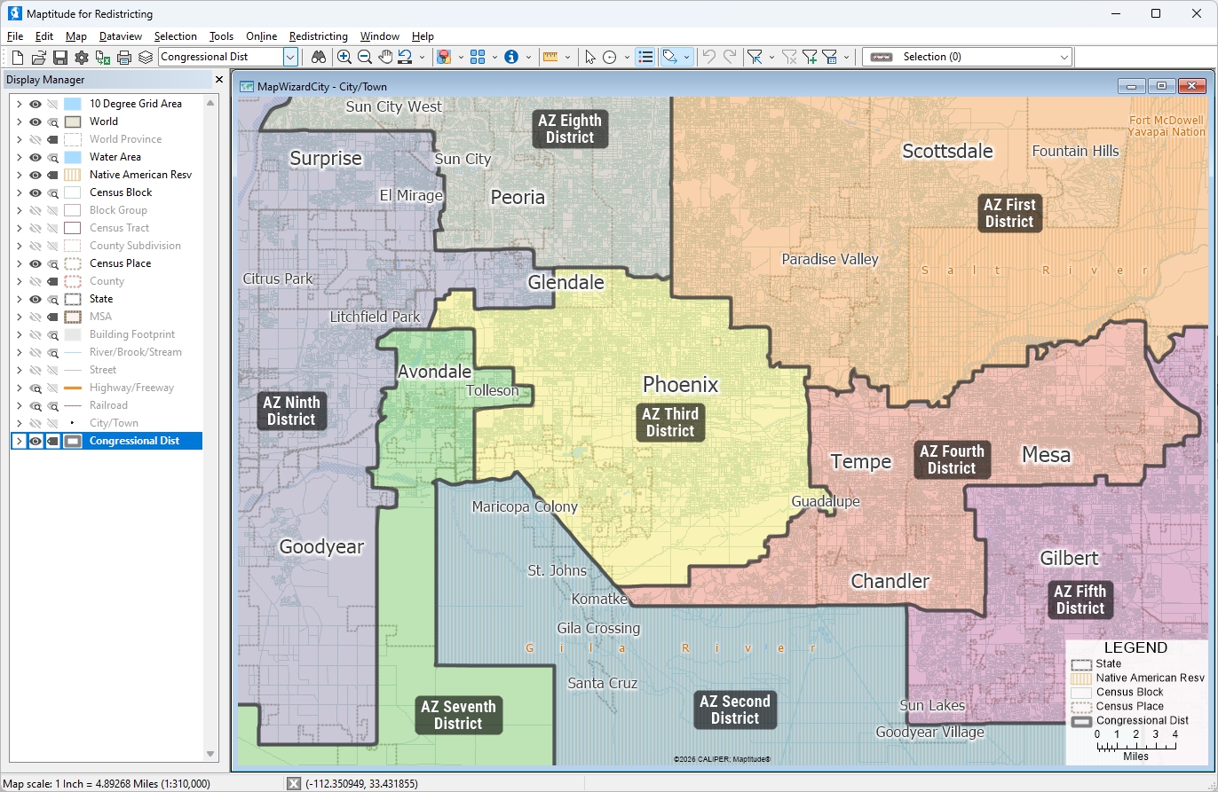Open a file with folder icon
The image size is (1218, 792).
click(x=39, y=58)
